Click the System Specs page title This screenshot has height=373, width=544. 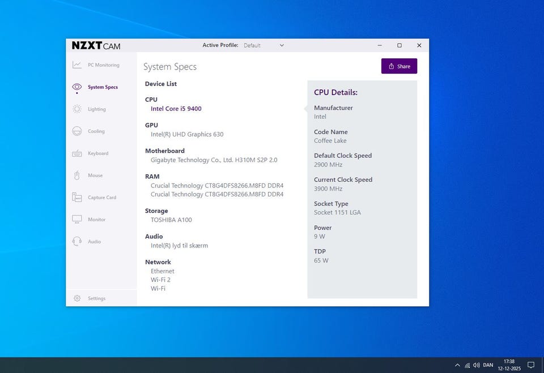[x=170, y=67]
